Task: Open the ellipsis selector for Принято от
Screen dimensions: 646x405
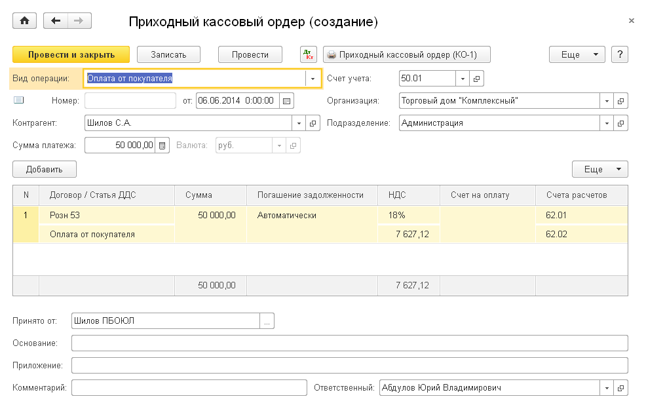Action: 267,321
